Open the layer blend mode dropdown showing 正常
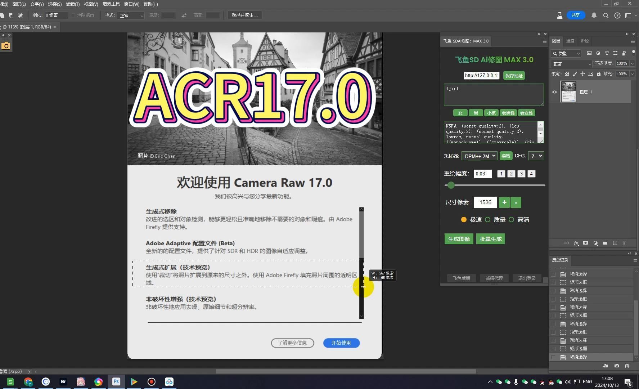The image size is (639, 389). [571, 63]
